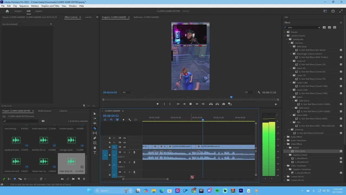This screenshot has width=346, height=195.
Task: Select the Rectangle tool
Action: 95,143
